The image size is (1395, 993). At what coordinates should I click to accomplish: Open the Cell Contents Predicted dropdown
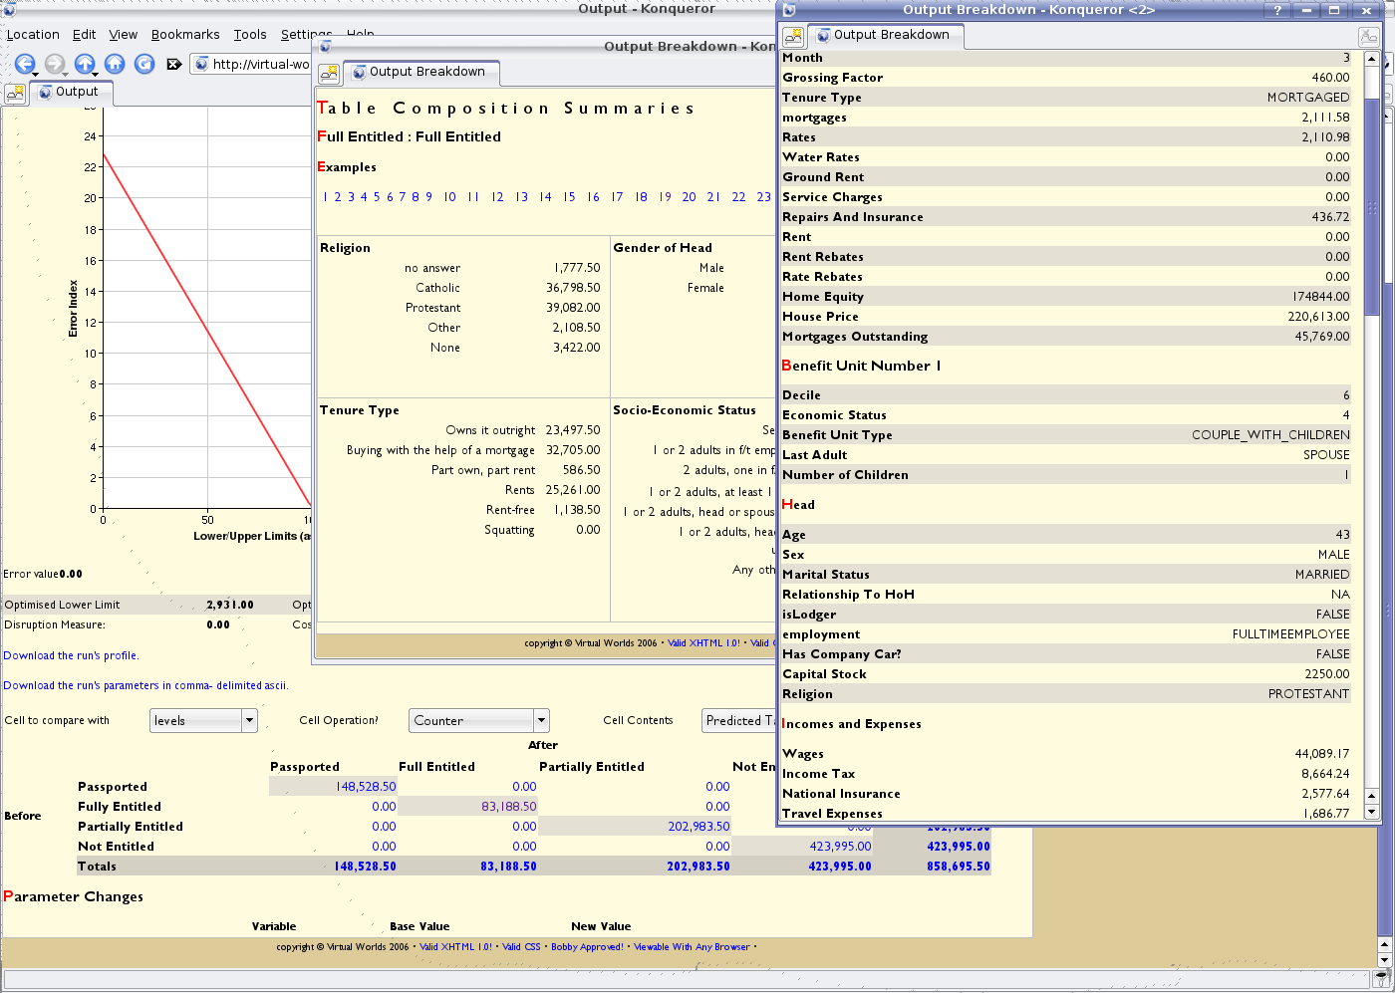pos(737,720)
